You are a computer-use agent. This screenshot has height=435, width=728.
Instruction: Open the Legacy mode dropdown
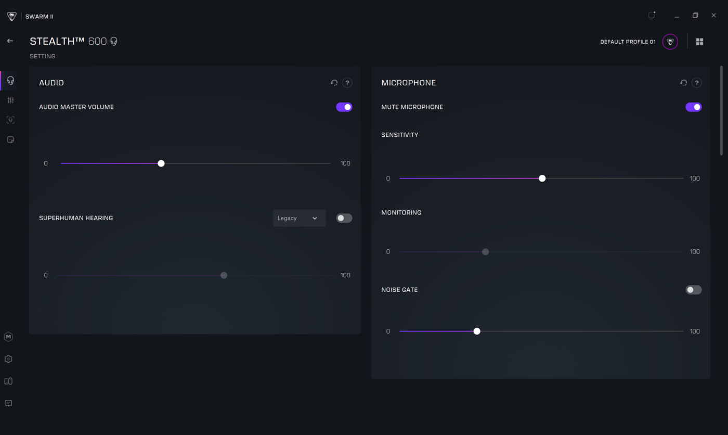pyautogui.click(x=300, y=218)
